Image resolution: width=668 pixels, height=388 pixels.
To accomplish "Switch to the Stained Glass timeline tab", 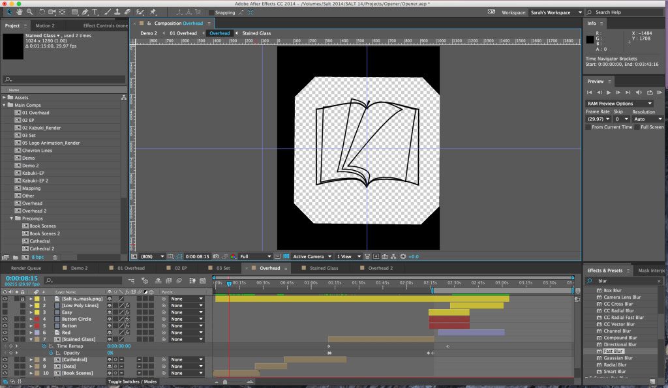I will (324, 268).
